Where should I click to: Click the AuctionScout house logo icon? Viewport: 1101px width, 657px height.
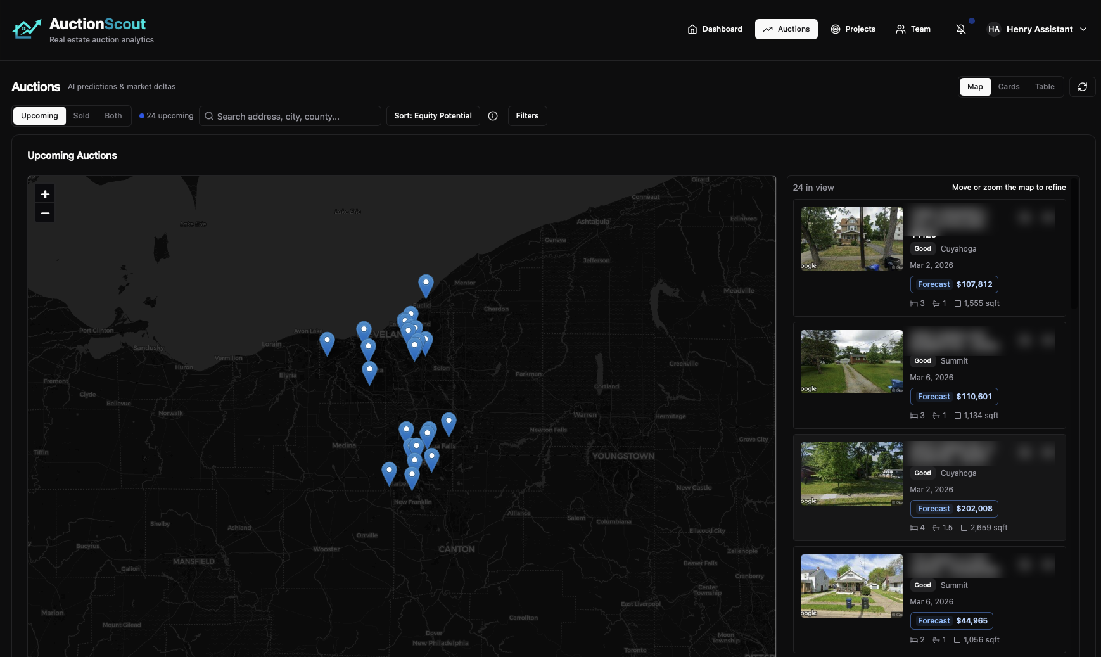click(x=27, y=29)
